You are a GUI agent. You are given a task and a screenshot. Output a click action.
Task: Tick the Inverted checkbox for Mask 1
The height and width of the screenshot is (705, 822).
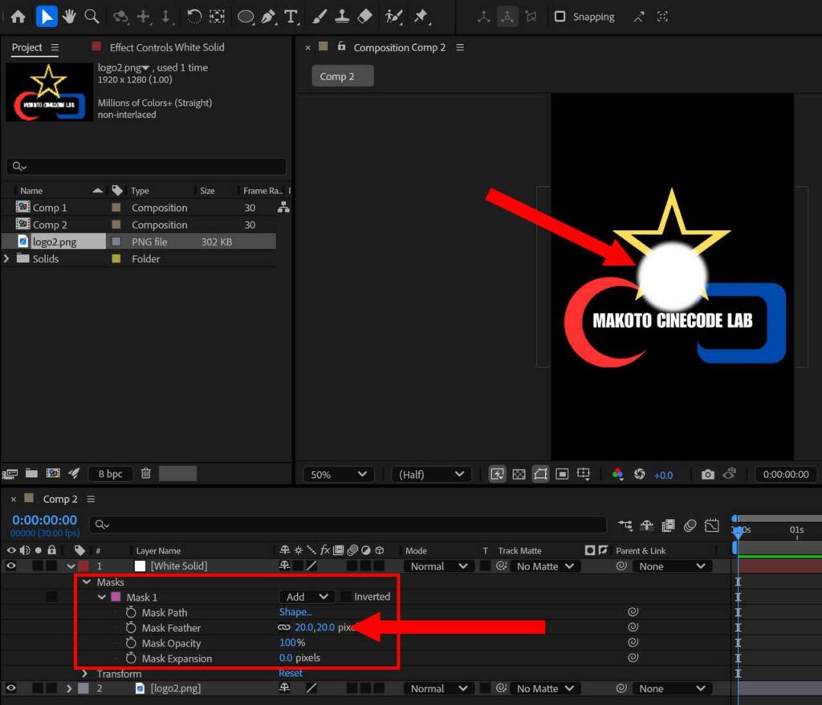click(x=346, y=597)
